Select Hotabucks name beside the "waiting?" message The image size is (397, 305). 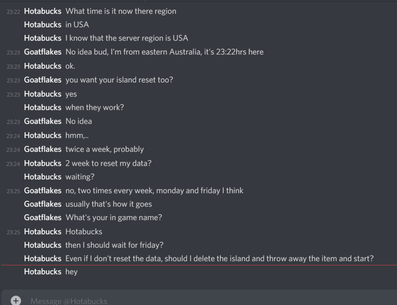[42, 177]
